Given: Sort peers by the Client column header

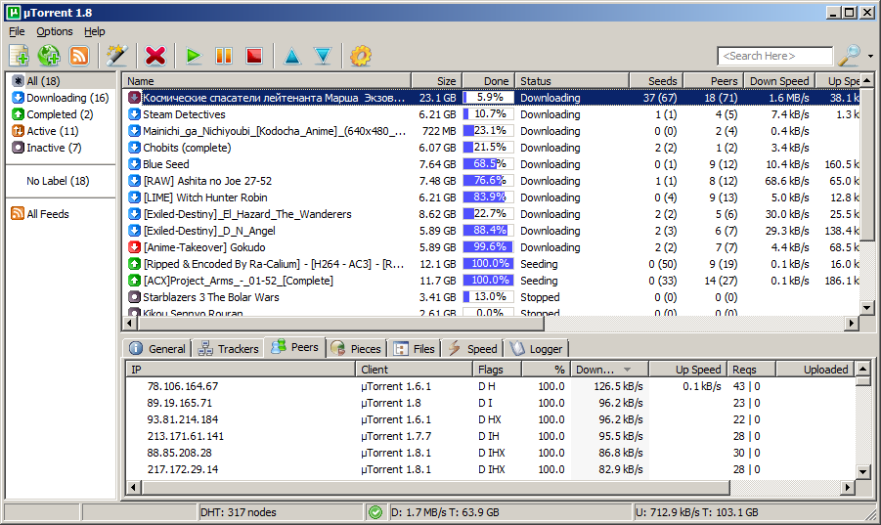Looking at the screenshot, I should point(414,370).
